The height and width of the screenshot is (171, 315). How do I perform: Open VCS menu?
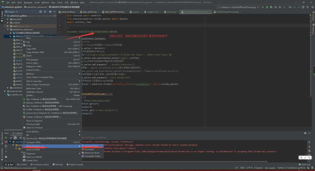pyautogui.click(x=66, y=3)
